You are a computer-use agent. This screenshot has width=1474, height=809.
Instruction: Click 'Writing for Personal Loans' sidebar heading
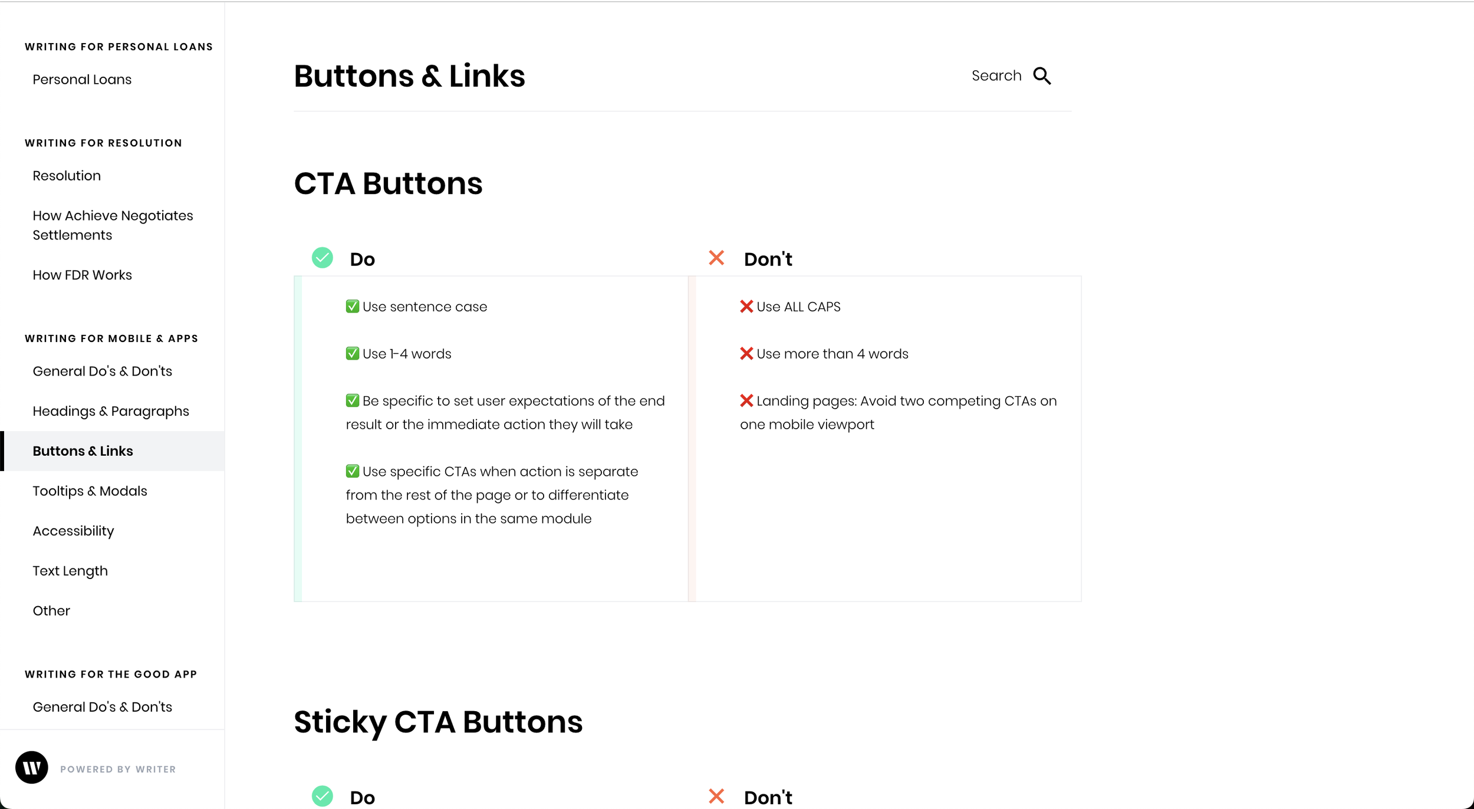point(119,47)
